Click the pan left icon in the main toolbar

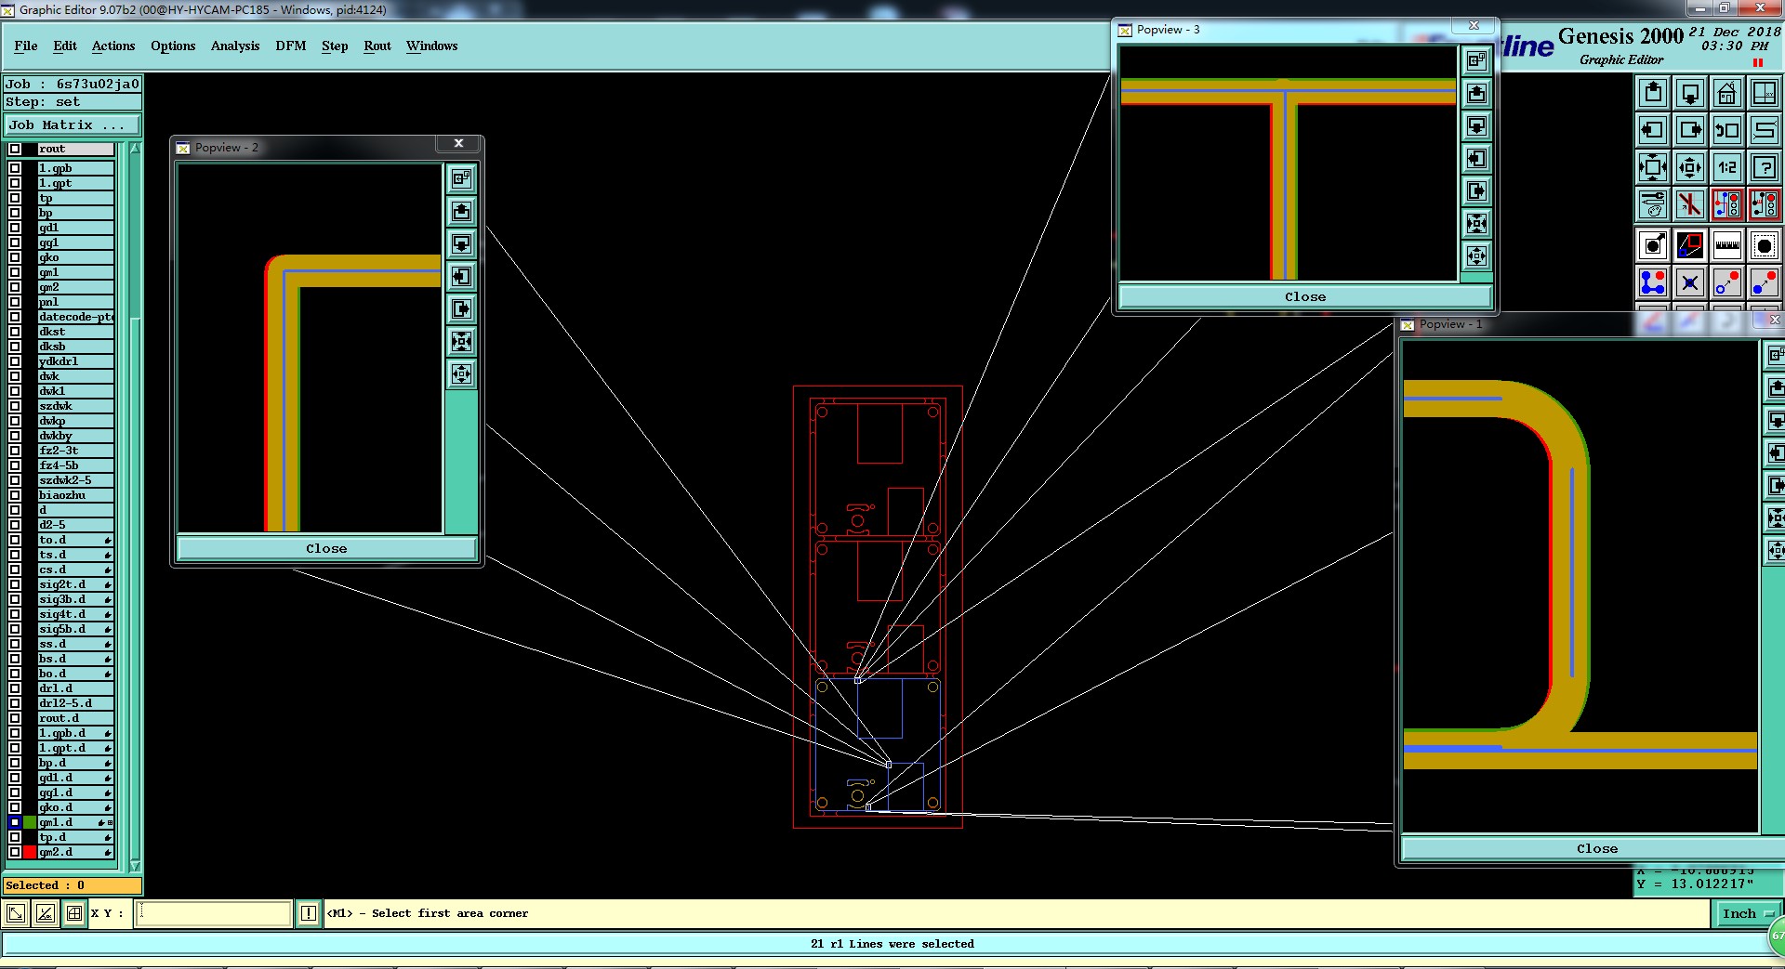click(x=1653, y=130)
